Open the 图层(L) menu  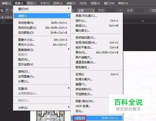click(x=32, y=3)
